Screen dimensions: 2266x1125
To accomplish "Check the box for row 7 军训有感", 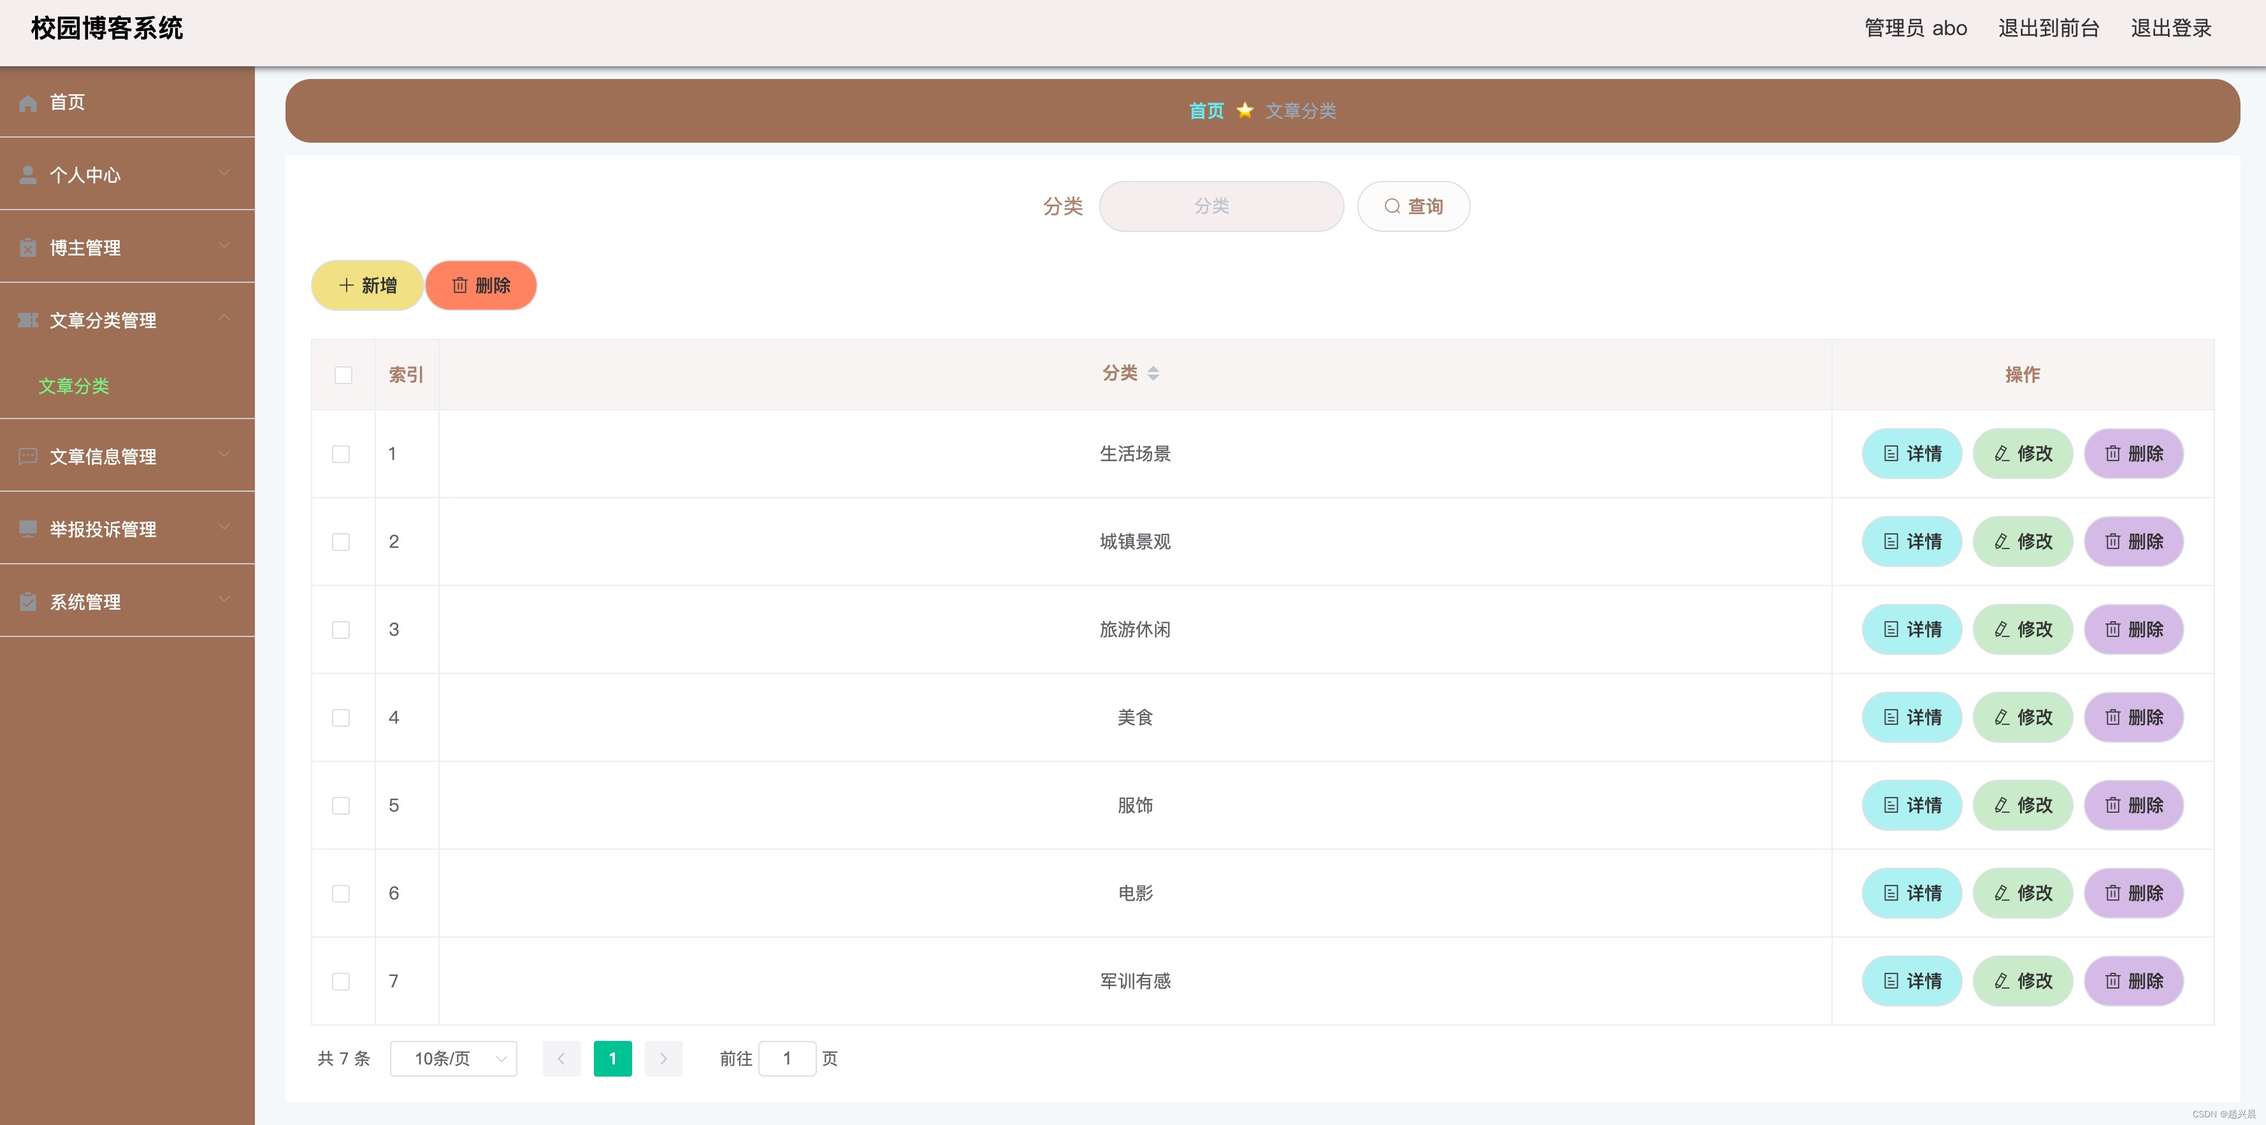I will click(x=340, y=982).
